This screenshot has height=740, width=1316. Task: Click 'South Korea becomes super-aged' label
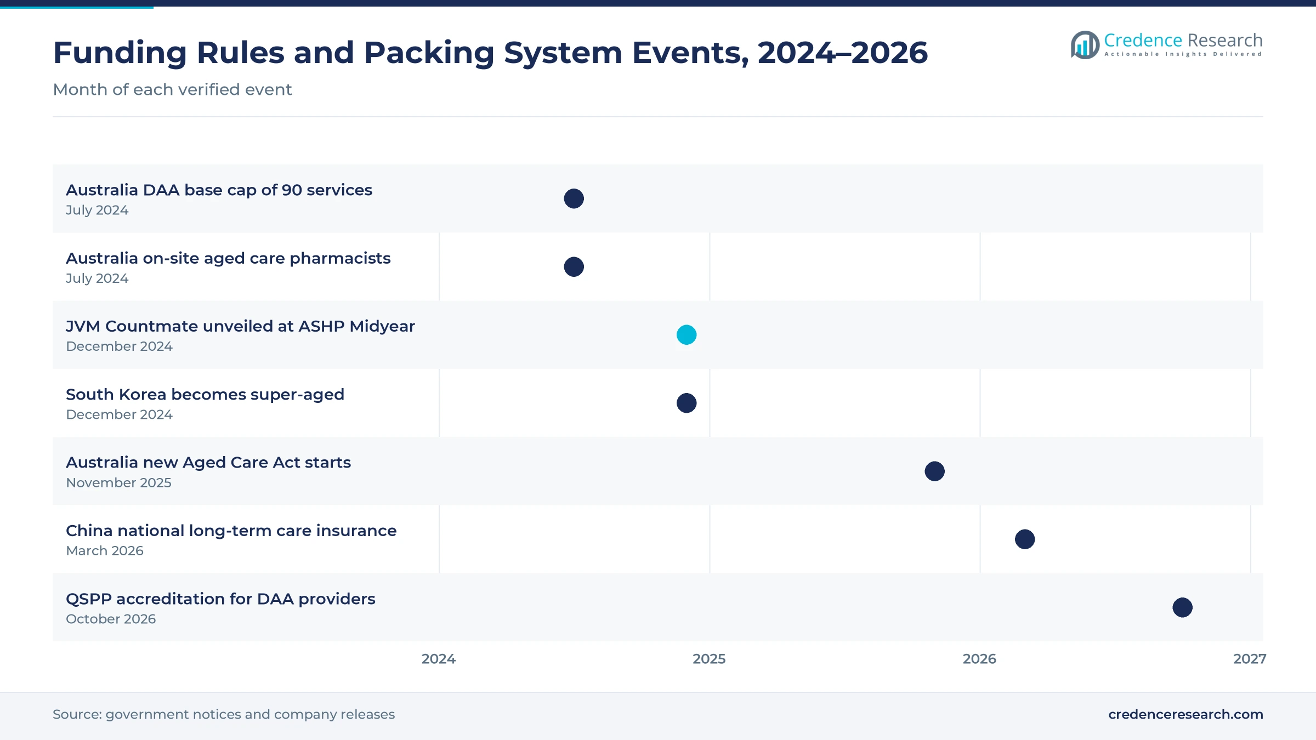coord(205,395)
